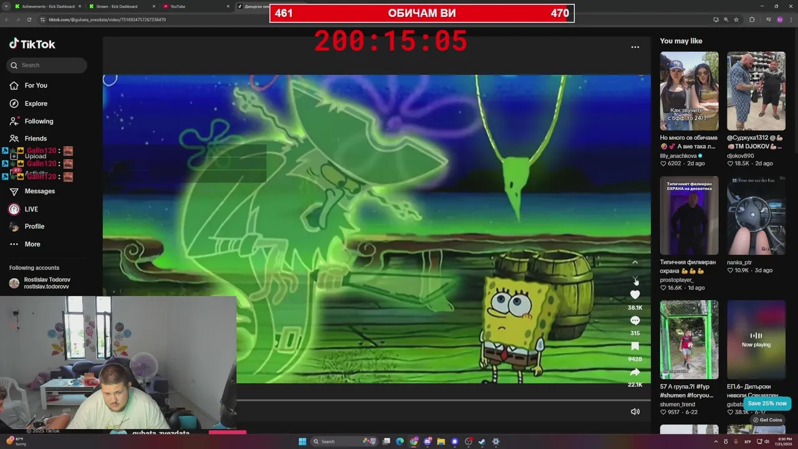Viewport: 798px width, 449px height.
Task: Open Steam from the taskbar
Action: (482, 442)
